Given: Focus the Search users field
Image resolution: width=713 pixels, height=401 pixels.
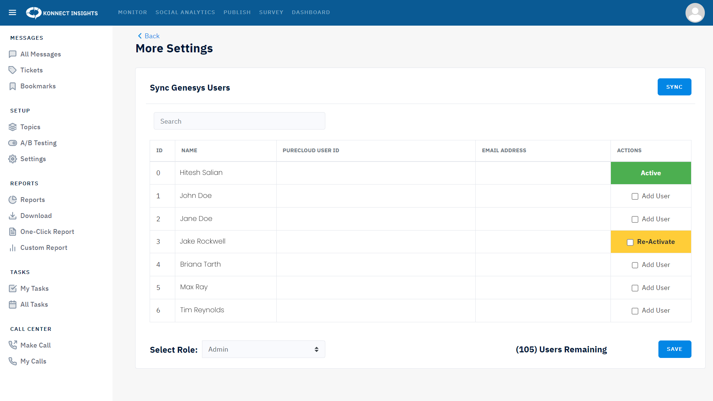Looking at the screenshot, I should [x=239, y=121].
